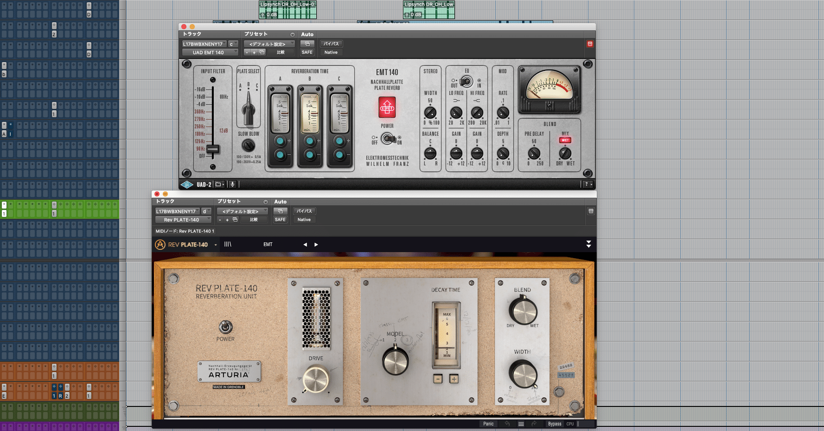
Task: Open <デフォルト設定> preset dropdown in UAD header
Action: 269,44
